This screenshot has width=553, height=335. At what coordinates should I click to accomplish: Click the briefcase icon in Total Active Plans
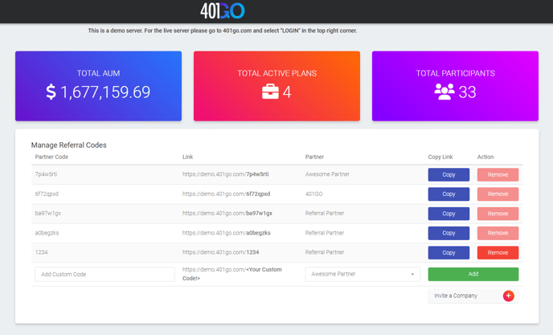click(x=270, y=92)
